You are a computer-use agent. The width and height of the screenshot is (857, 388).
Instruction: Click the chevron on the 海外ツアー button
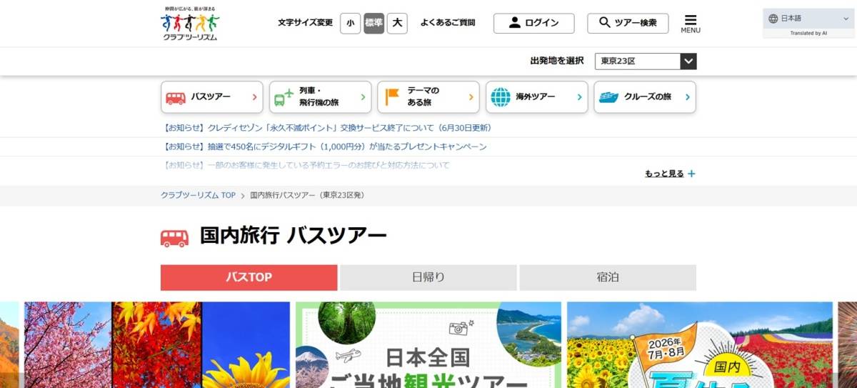click(x=579, y=97)
